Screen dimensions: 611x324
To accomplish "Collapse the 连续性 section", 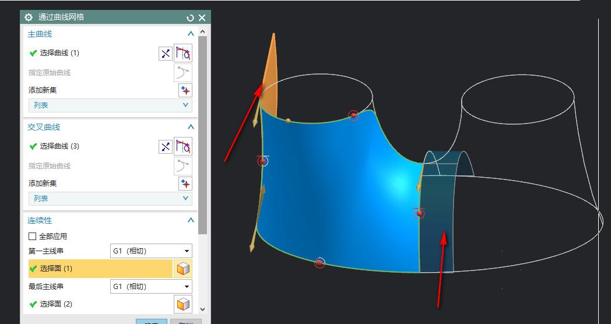I will pyautogui.click(x=191, y=220).
